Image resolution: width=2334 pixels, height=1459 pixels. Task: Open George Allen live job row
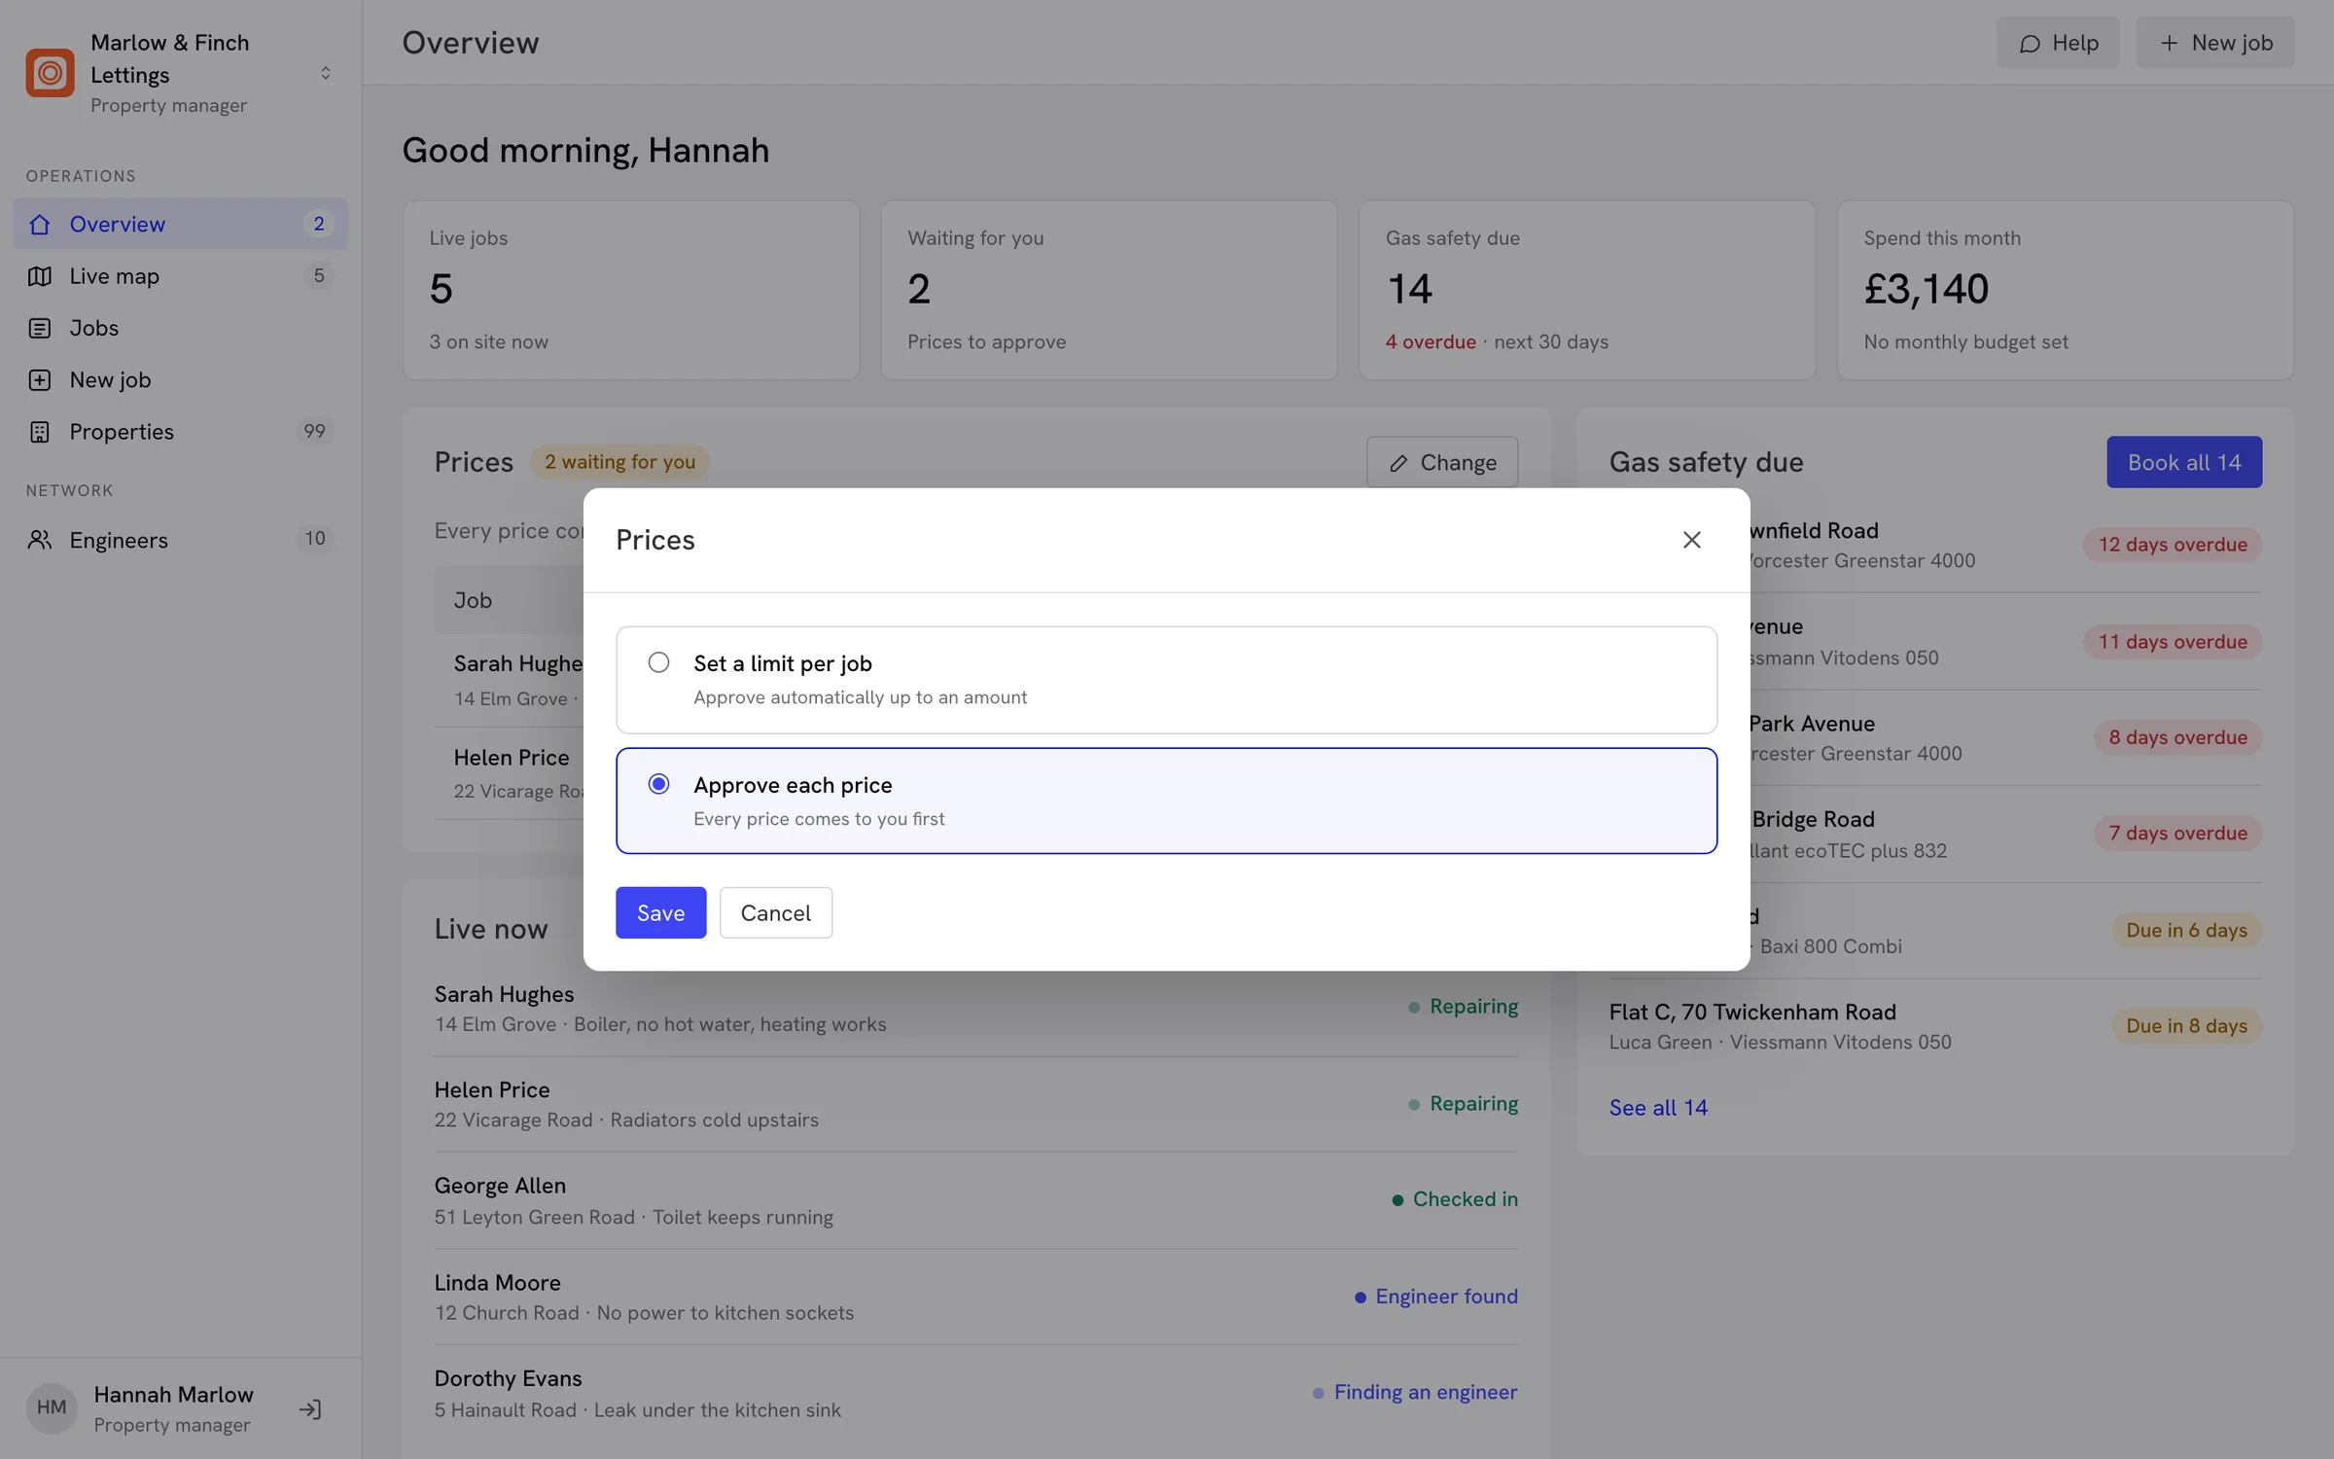pyautogui.click(x=976, y=1201)
